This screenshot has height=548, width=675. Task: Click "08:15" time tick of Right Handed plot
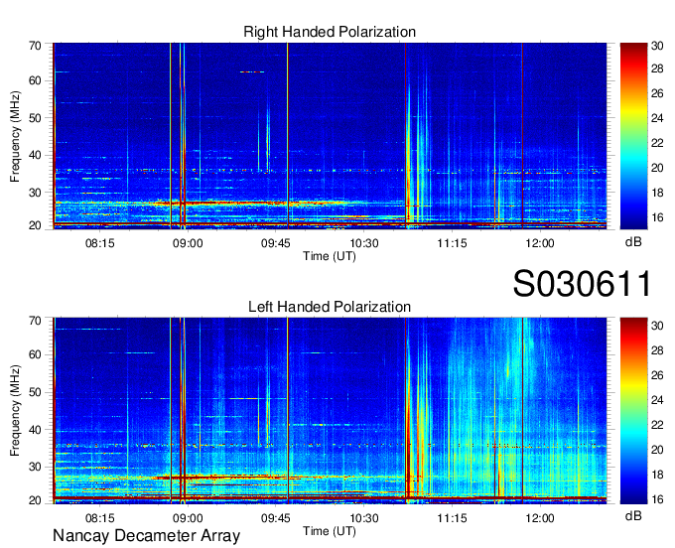100,243
